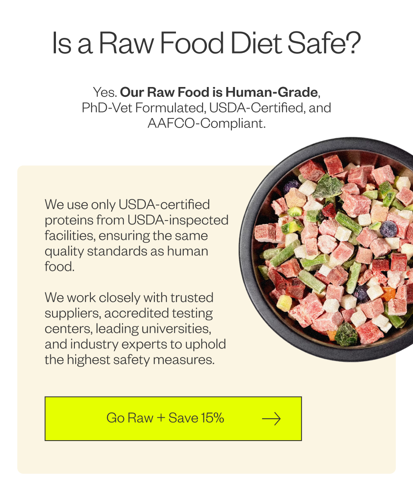Select the 'Is a Raw Food Diet Safe?' heading
Screen dimensions: 413x494
(x=206, y=43)
